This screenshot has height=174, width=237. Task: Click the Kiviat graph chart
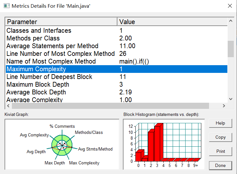click(x=62, y=144)
